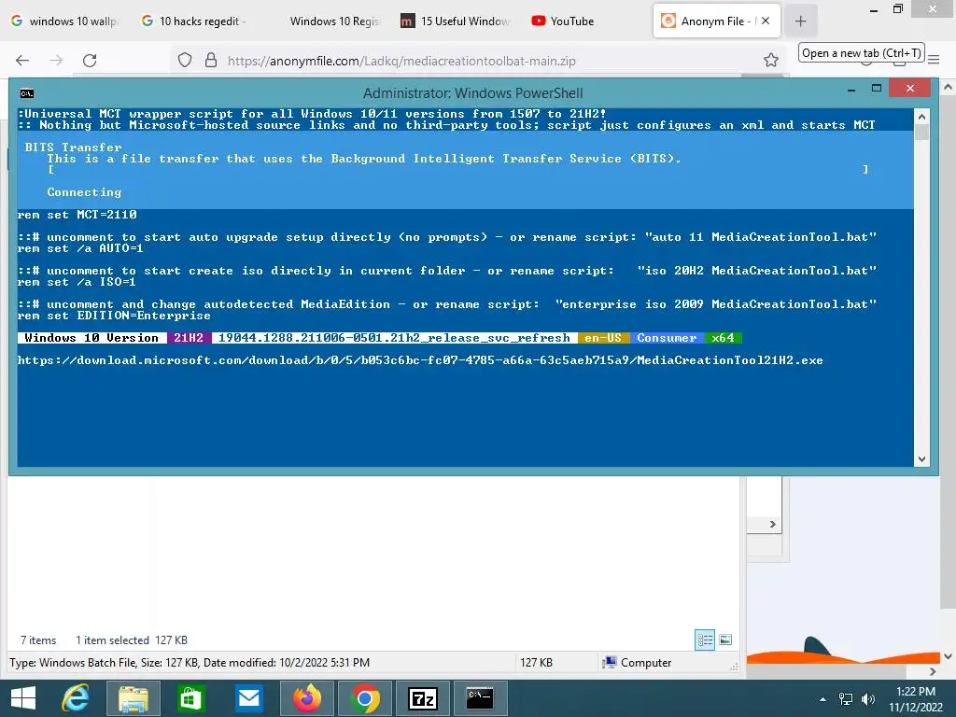Switch to command prompt taskbar icon
The image size is (956, 717).
tap(481, 698)
